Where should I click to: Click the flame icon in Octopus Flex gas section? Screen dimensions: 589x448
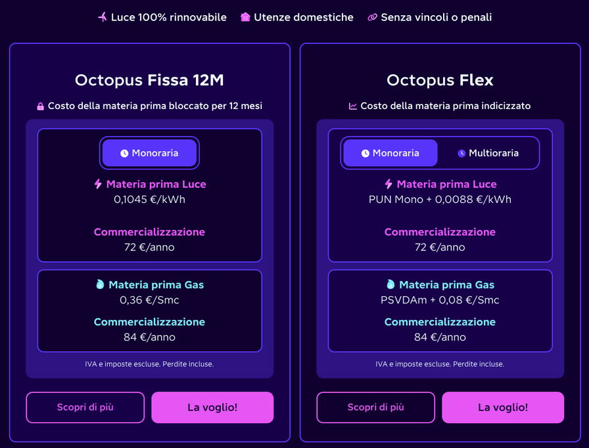click(x=390, y=284)
